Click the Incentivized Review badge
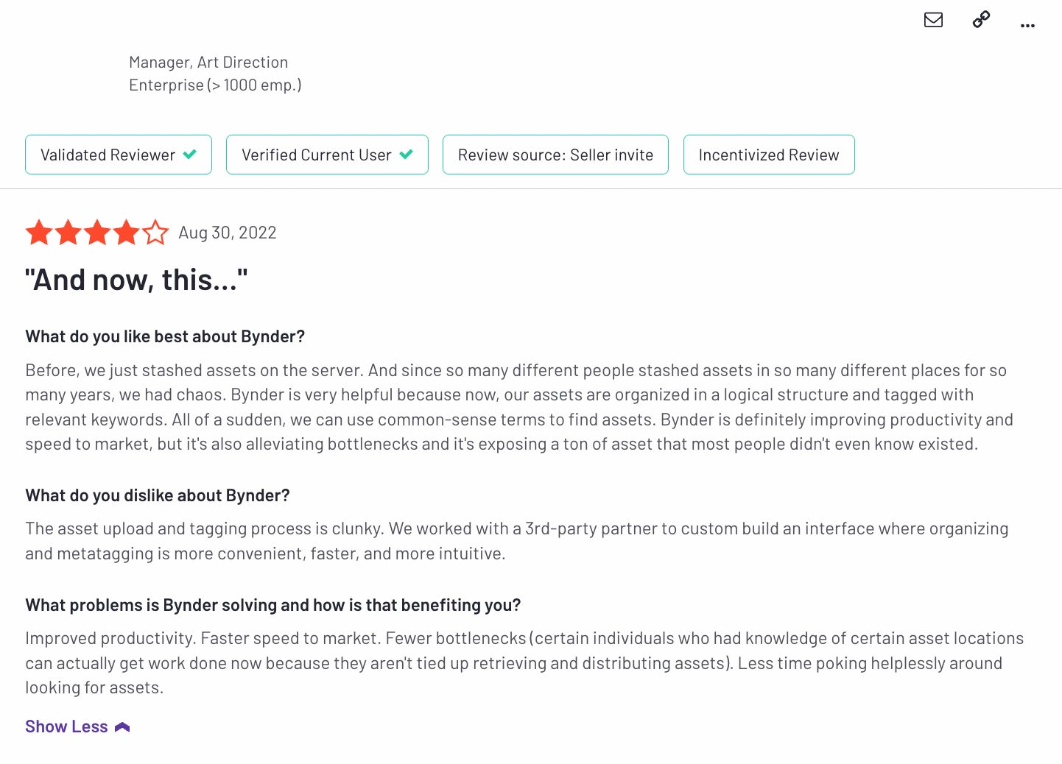The width and height of the screenshot is (1062, 764). (x=769, y=155)
